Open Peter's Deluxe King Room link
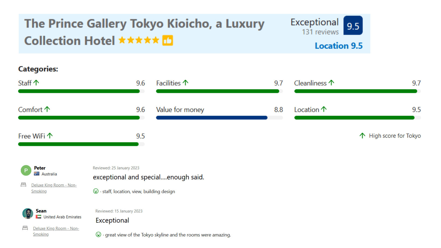Viewport: 441px width, 248px height. pos(54,188)
